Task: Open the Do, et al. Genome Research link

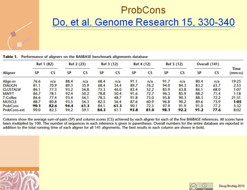Action: pos(143,22)
